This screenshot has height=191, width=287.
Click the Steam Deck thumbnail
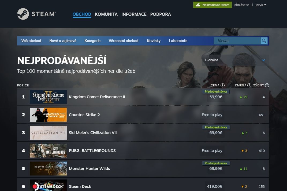coord(48,185)
